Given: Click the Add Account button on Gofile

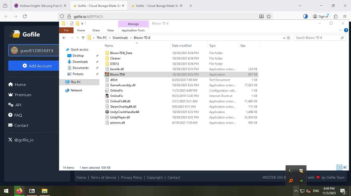Looking at the screenshot, I should 37,66.
